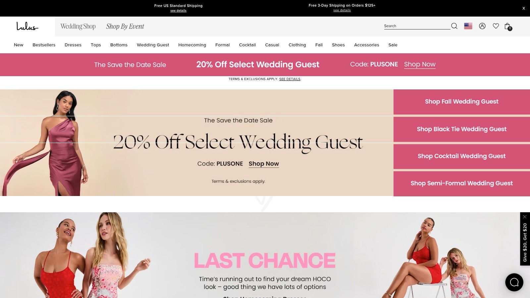Screen dimensions: 530x298
Task: Switch to the Wedding Shop tab
Action: [x=78, y=26]
